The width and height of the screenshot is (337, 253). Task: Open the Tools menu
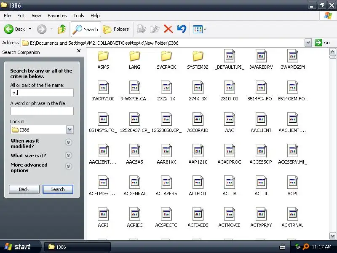79,16
